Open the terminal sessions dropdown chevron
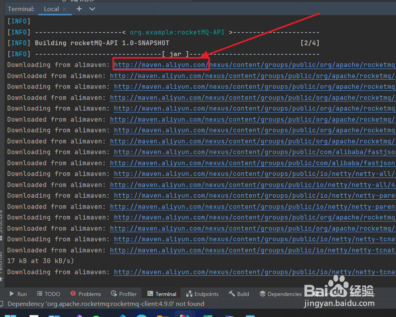Viewport: 396px width, 317px height. (x=92, y=9)
